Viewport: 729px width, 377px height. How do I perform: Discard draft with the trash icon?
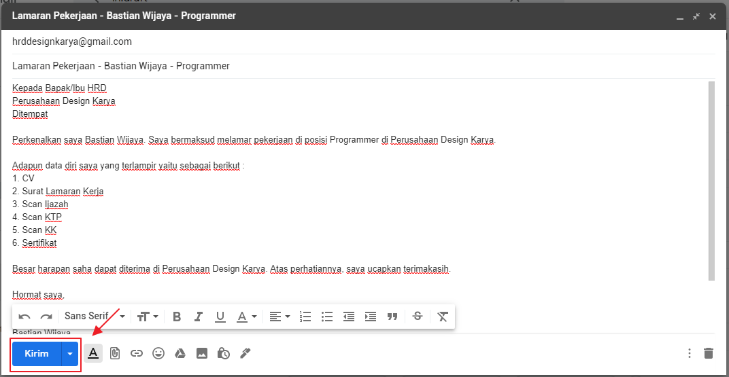[x=709, y=353]
